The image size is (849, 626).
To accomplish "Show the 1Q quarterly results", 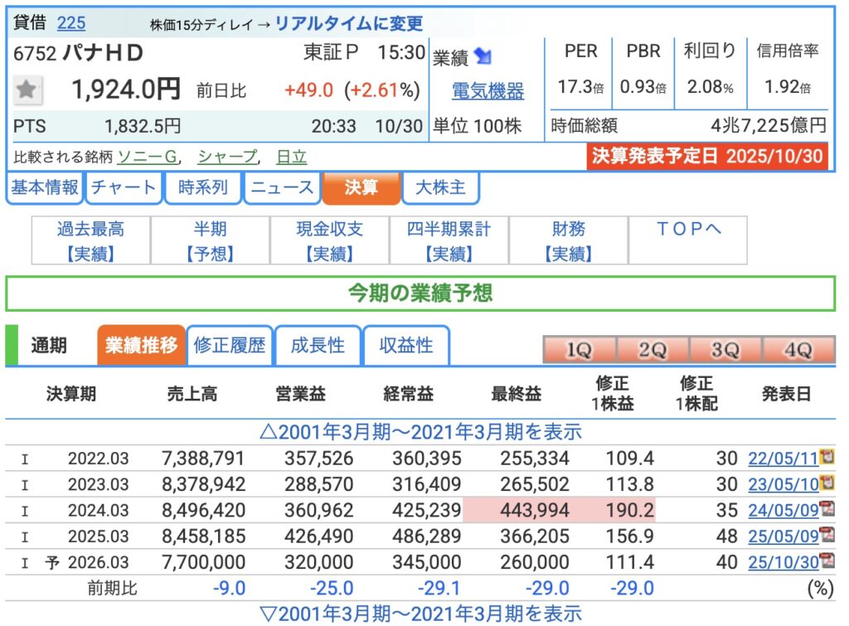I will [x=579, y=350].
